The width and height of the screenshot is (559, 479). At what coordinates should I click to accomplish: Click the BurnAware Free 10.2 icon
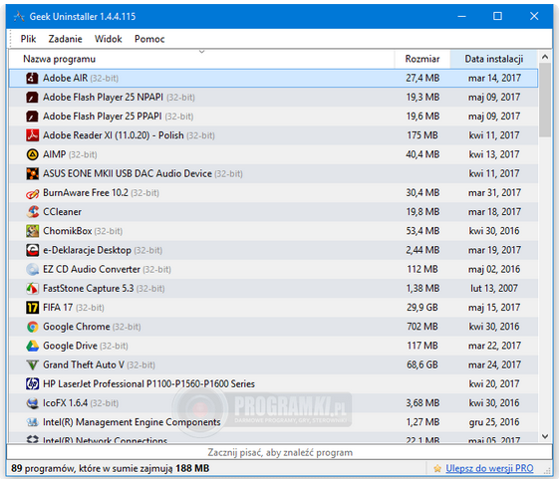(x=32, y=193)
